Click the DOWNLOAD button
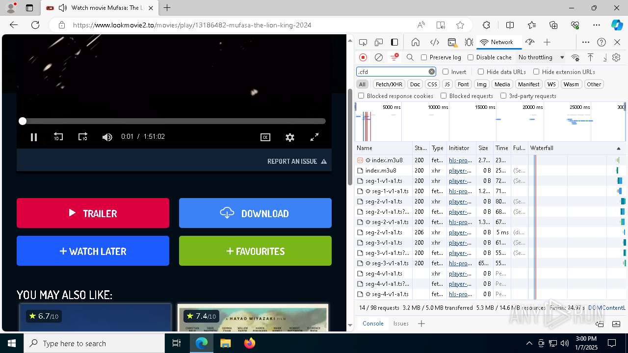This screenshot has width=628, height=353. (255, 213)
